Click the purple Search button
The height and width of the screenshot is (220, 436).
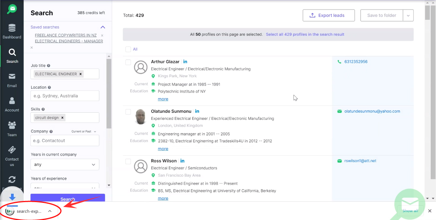coord(68,198)
